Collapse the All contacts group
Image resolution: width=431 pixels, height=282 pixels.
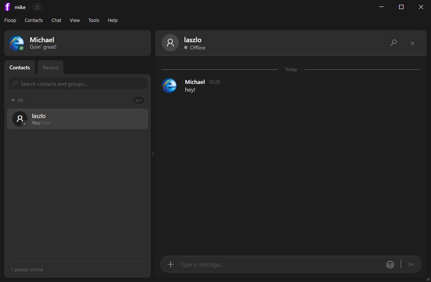coord(13,100)
